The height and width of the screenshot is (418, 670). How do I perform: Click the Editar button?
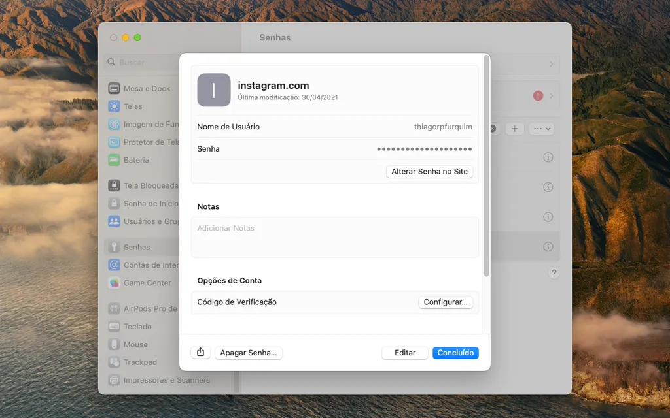(404, 353)
